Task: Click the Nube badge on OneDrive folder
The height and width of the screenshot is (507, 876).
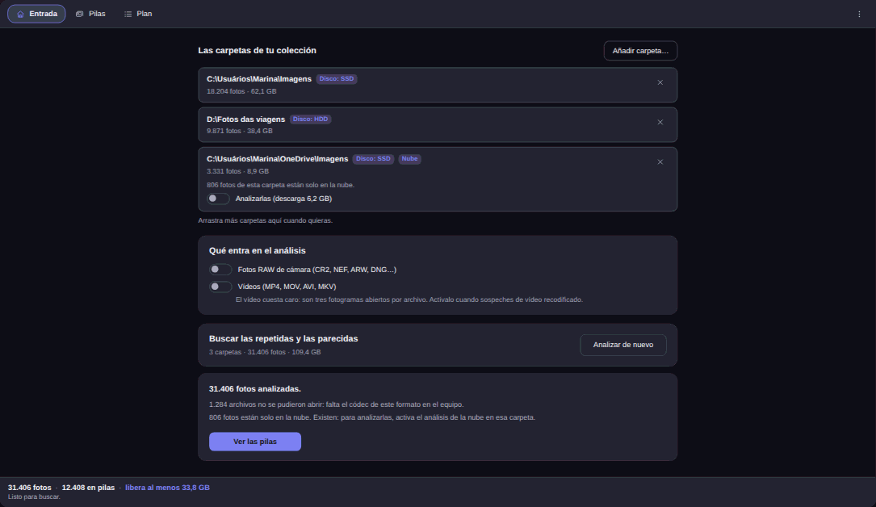Action: point(409,159)
